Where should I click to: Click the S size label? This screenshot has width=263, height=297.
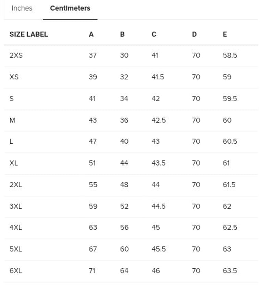[x=12, y=99]
